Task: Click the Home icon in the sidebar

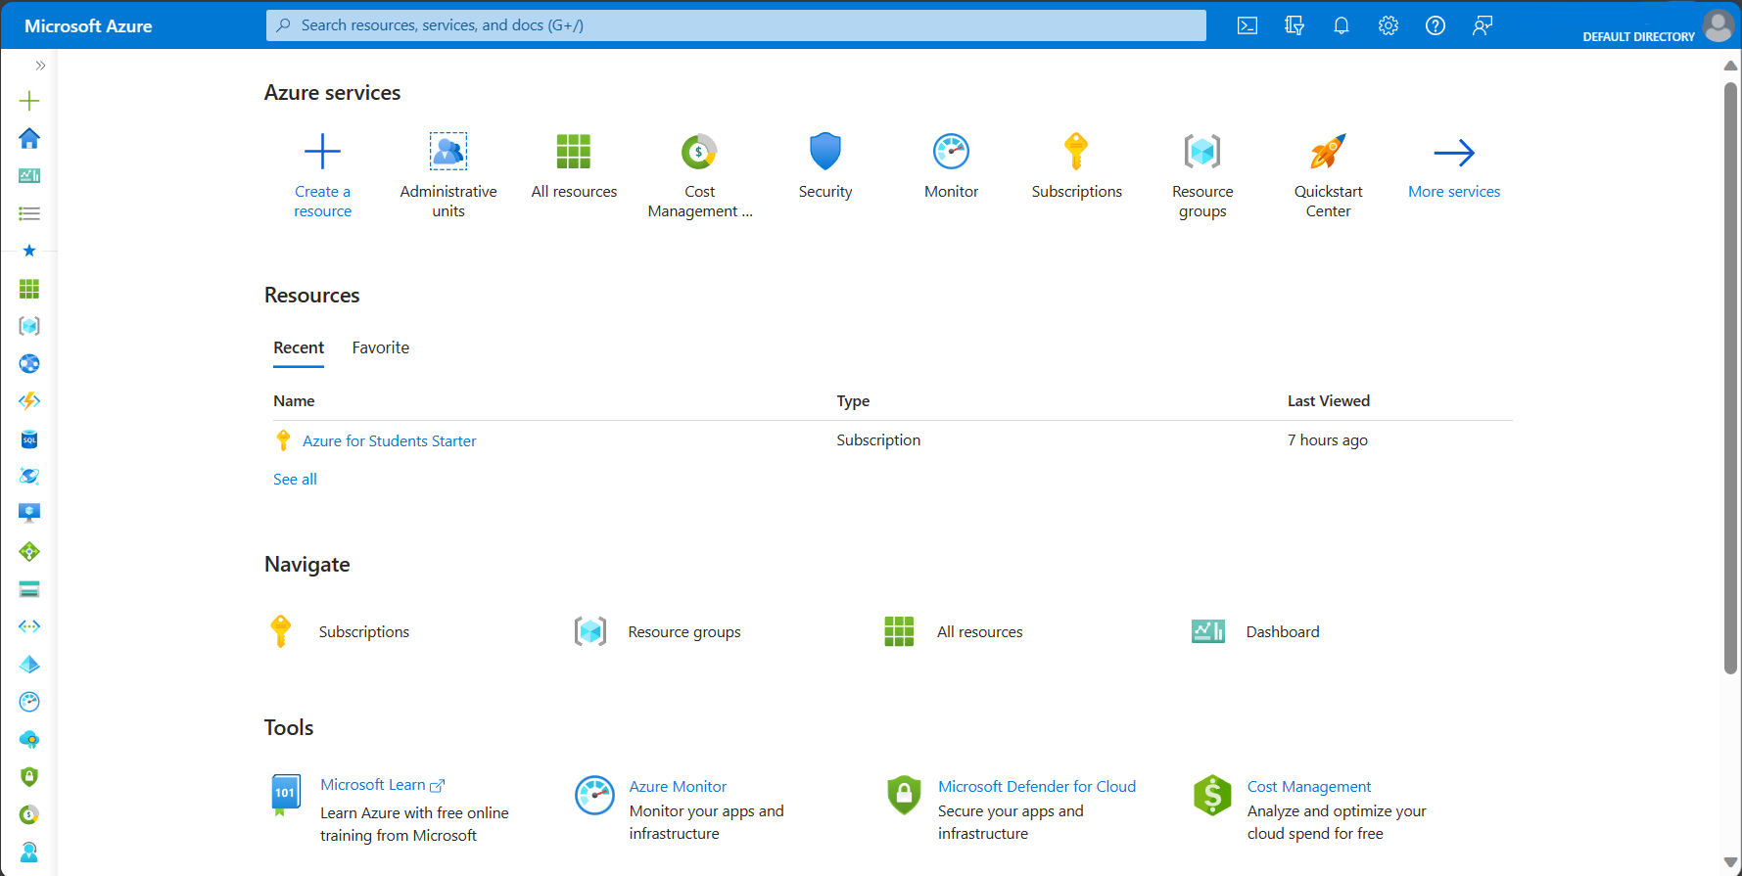Action: point(29,138)
